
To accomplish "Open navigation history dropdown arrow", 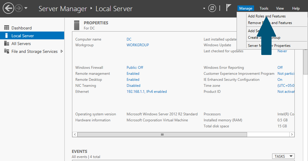I will point(26,8).
